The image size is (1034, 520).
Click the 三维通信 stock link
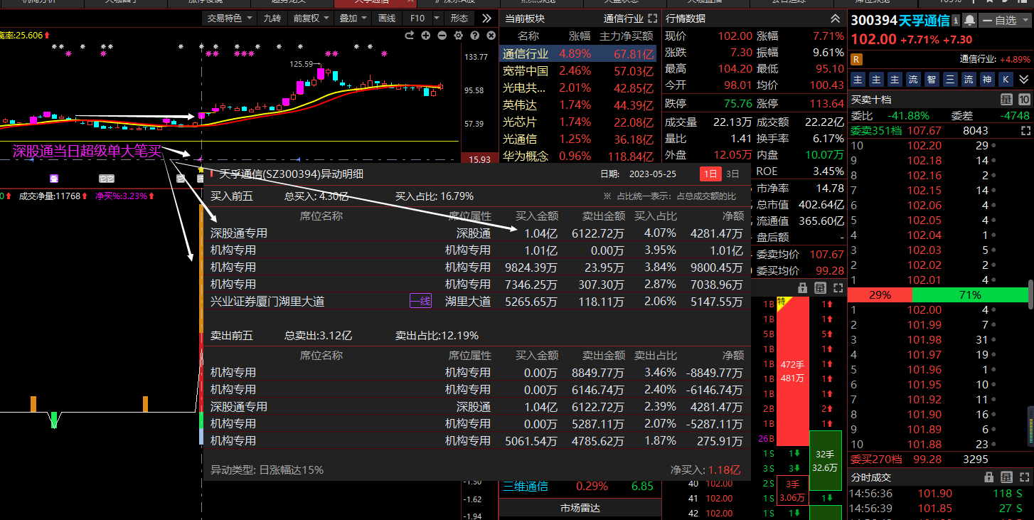coord(526,487)
